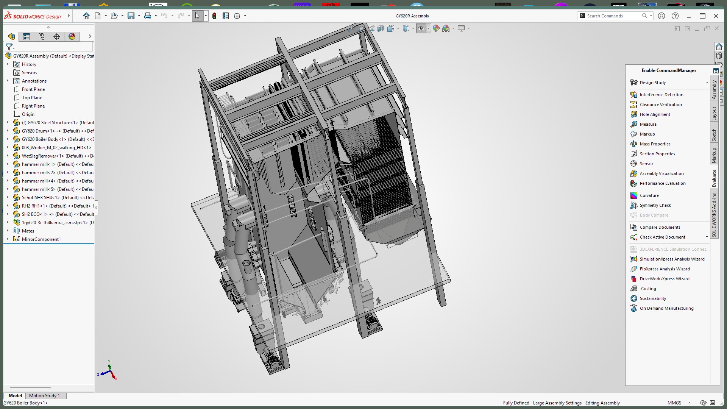This screenshot has height=409, width=727.
Task: Open the Save dropdown arrow
Action: coord(139,16)
